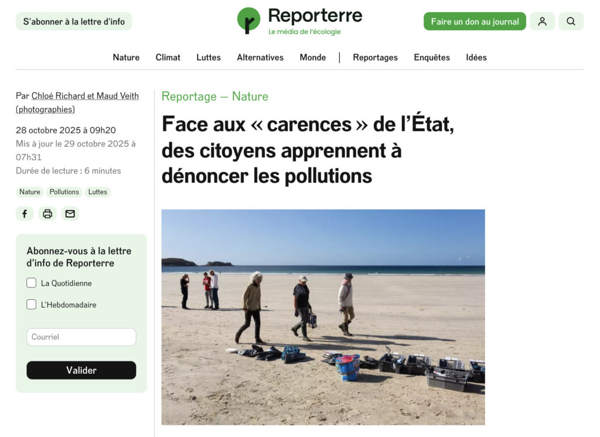Click the Courriel email field
Screen dimensions: 600x437
pyautogui.click(x=81, y=337)
